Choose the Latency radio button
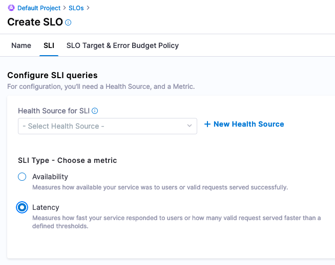This screenshot has height=265, width=335. [x=22, y=207]
